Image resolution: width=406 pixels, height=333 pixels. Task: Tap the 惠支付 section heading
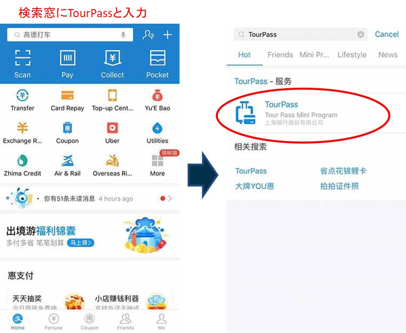(x=21, y=276)
